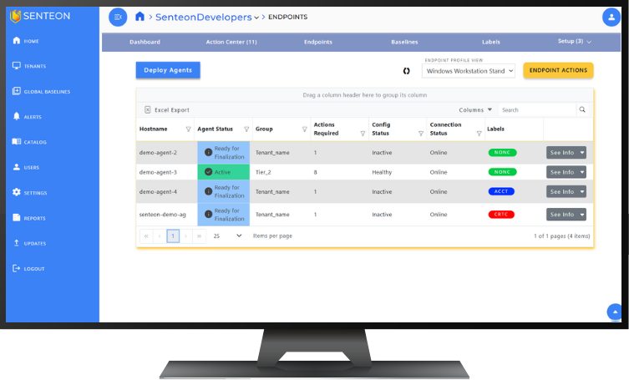The width and height of the screenshot is (629, 380).
Task: Open Config Status column filter
Action: pos(419,132)
